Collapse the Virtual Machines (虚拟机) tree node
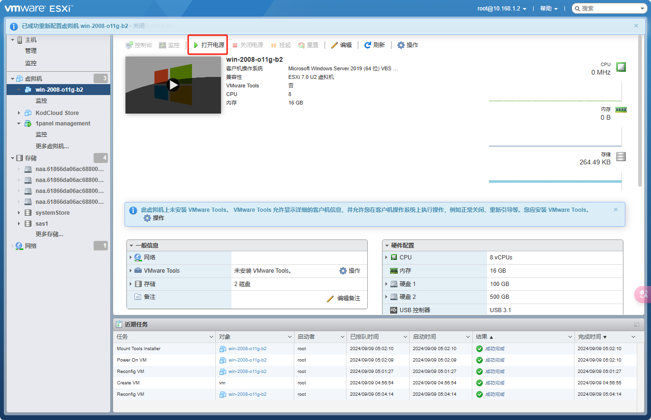Screen dimensions: 651x420 coord(12,78)
